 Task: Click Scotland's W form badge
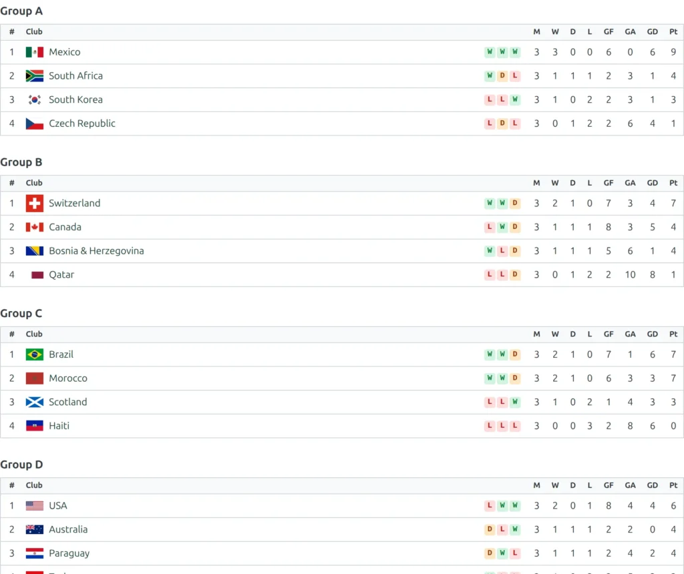515,402
